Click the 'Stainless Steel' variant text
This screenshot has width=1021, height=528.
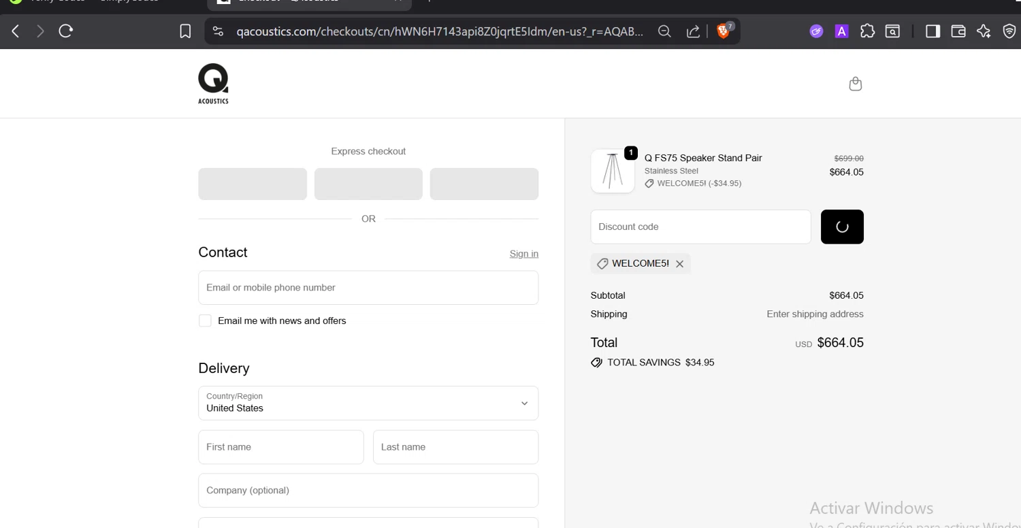pyautogui.click(x=671, y=171)
